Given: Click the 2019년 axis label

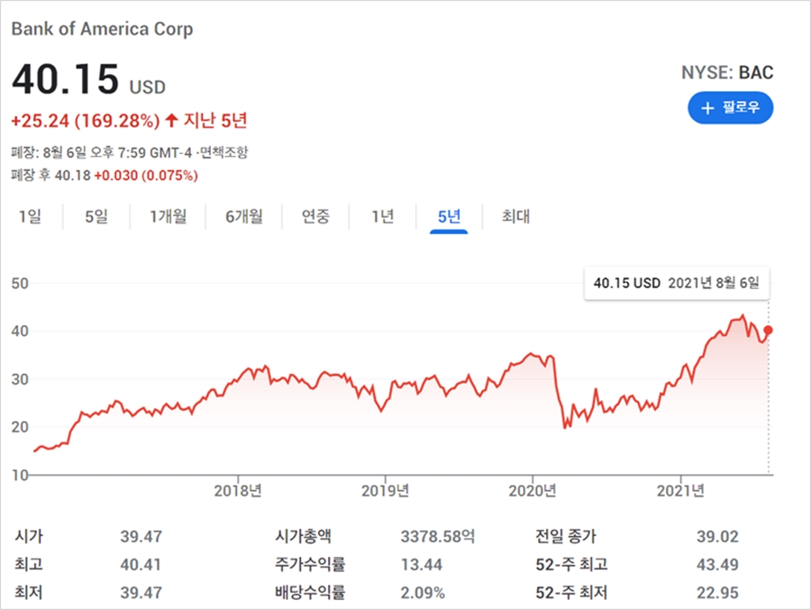Looking at the screenshot, I should tap(386, 490).
